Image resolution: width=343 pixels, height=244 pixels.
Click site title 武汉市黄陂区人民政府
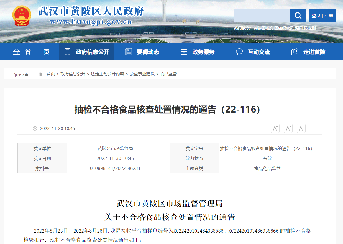(x=91, y=11)
